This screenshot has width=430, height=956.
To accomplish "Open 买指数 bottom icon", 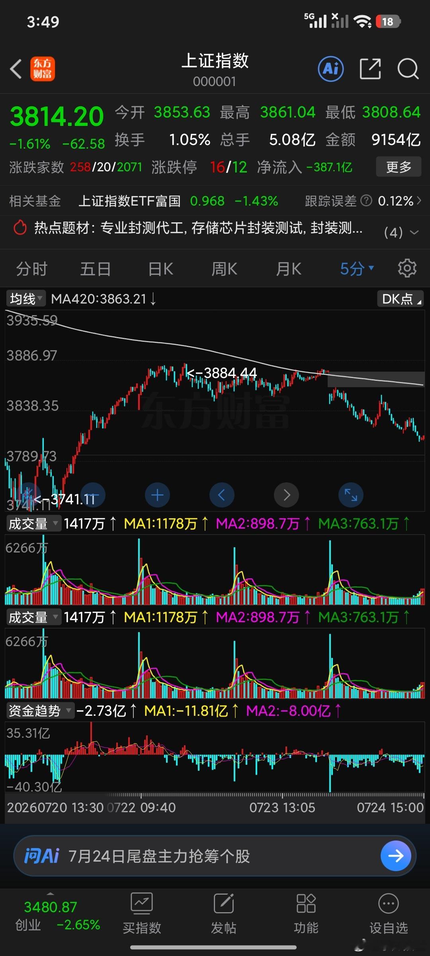I will 142,913.
